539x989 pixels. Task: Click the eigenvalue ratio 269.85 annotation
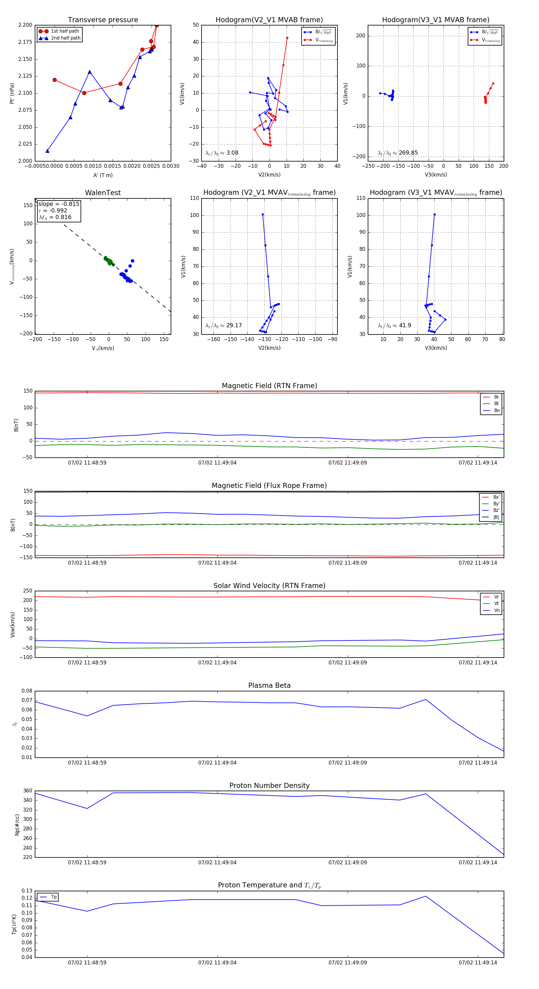(398, 153)
